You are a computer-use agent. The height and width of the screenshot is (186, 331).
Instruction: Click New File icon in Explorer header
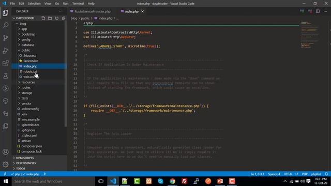[43, 18]
